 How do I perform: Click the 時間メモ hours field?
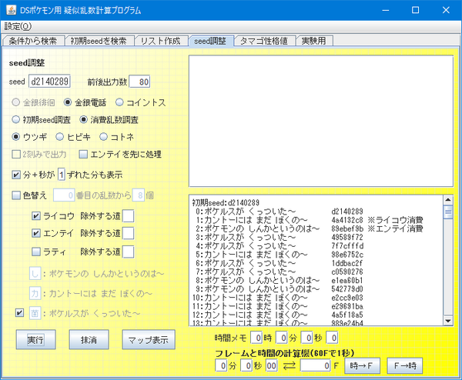[256, 338]
